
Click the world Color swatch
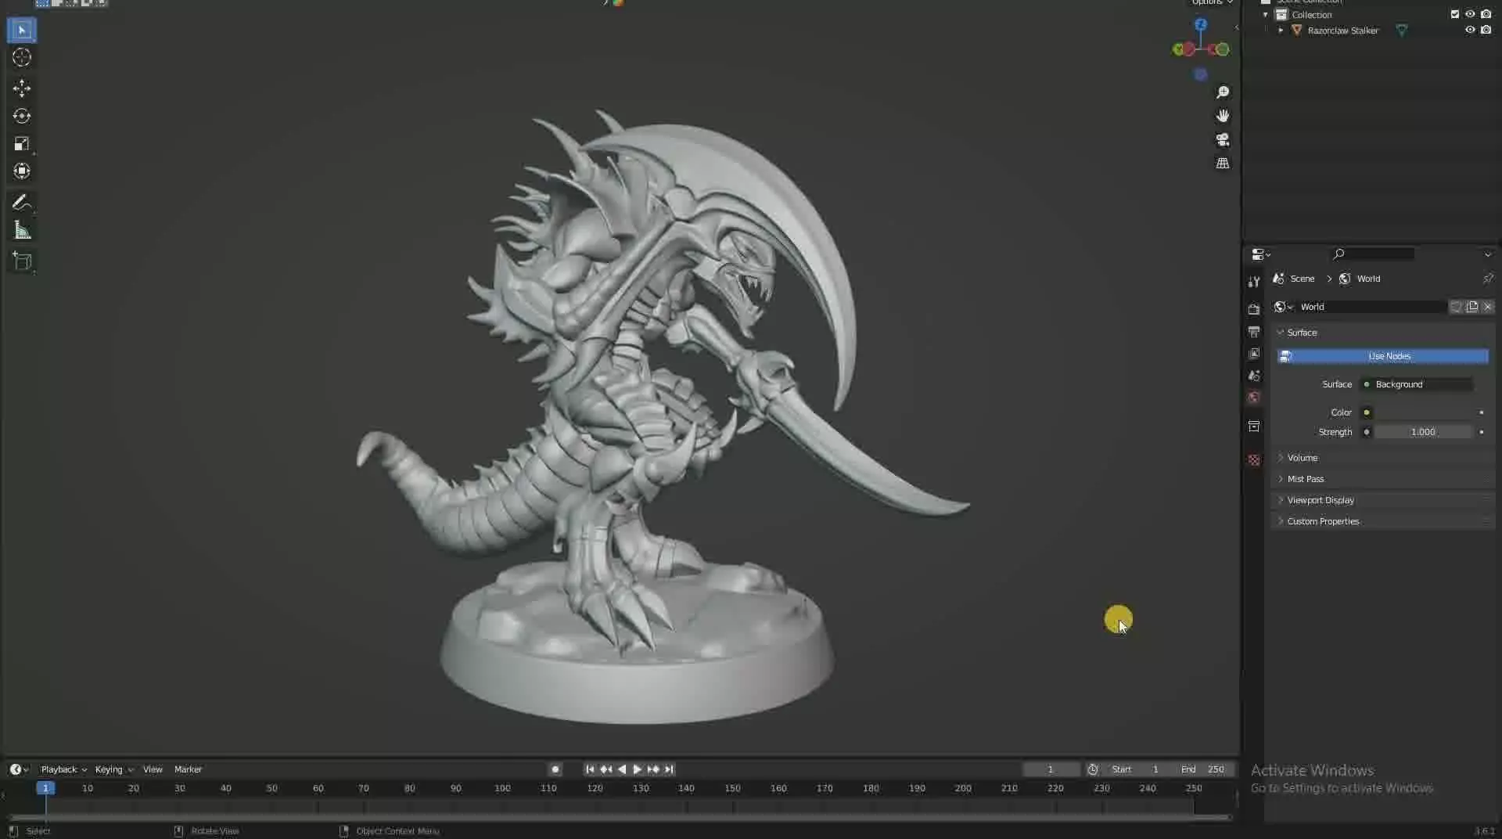(x=1424, y=412)
